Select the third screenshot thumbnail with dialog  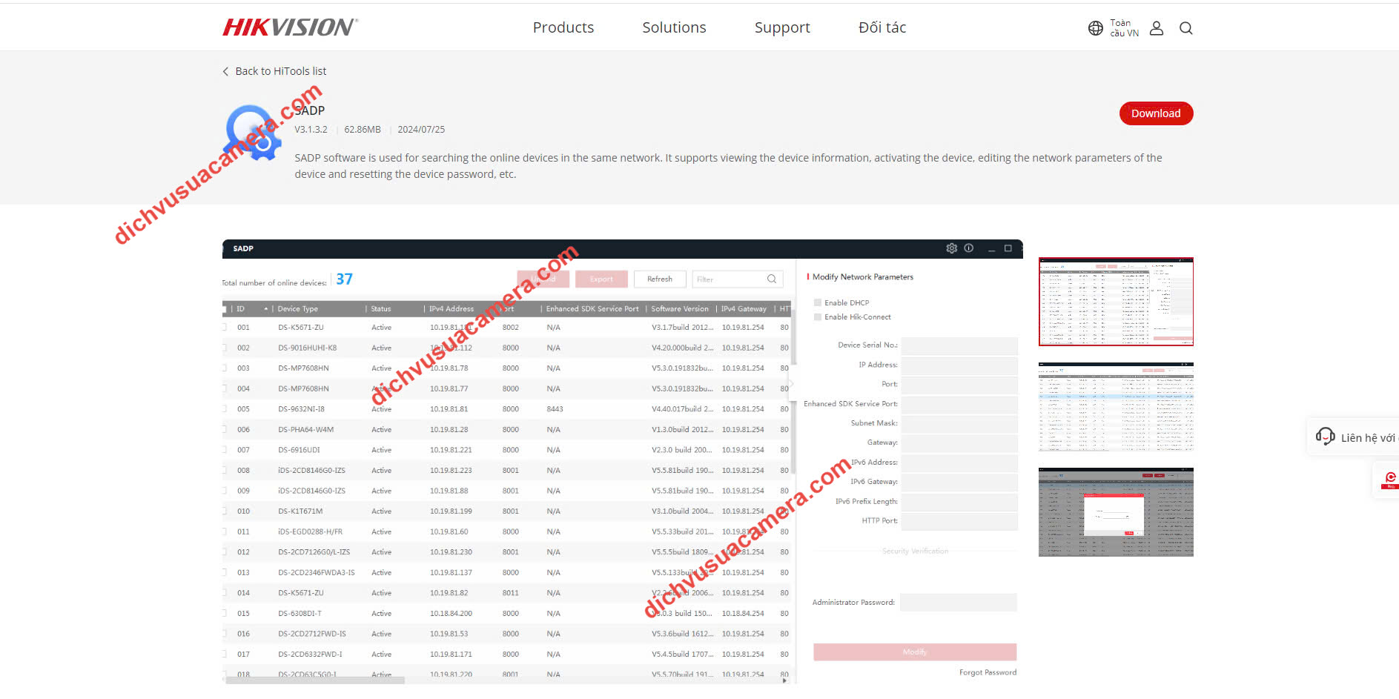[x=1115, y=511]
